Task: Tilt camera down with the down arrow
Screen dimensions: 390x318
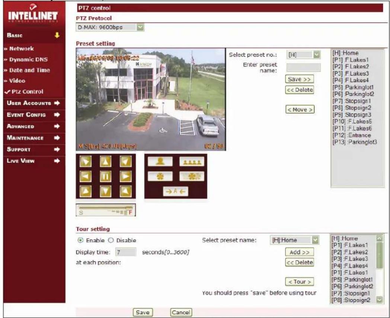Action: click(x=106, y=191)
